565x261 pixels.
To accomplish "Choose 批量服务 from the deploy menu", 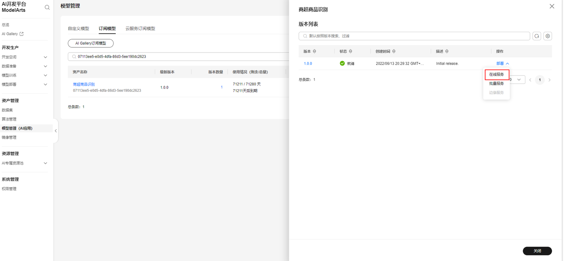I will 496,83.
